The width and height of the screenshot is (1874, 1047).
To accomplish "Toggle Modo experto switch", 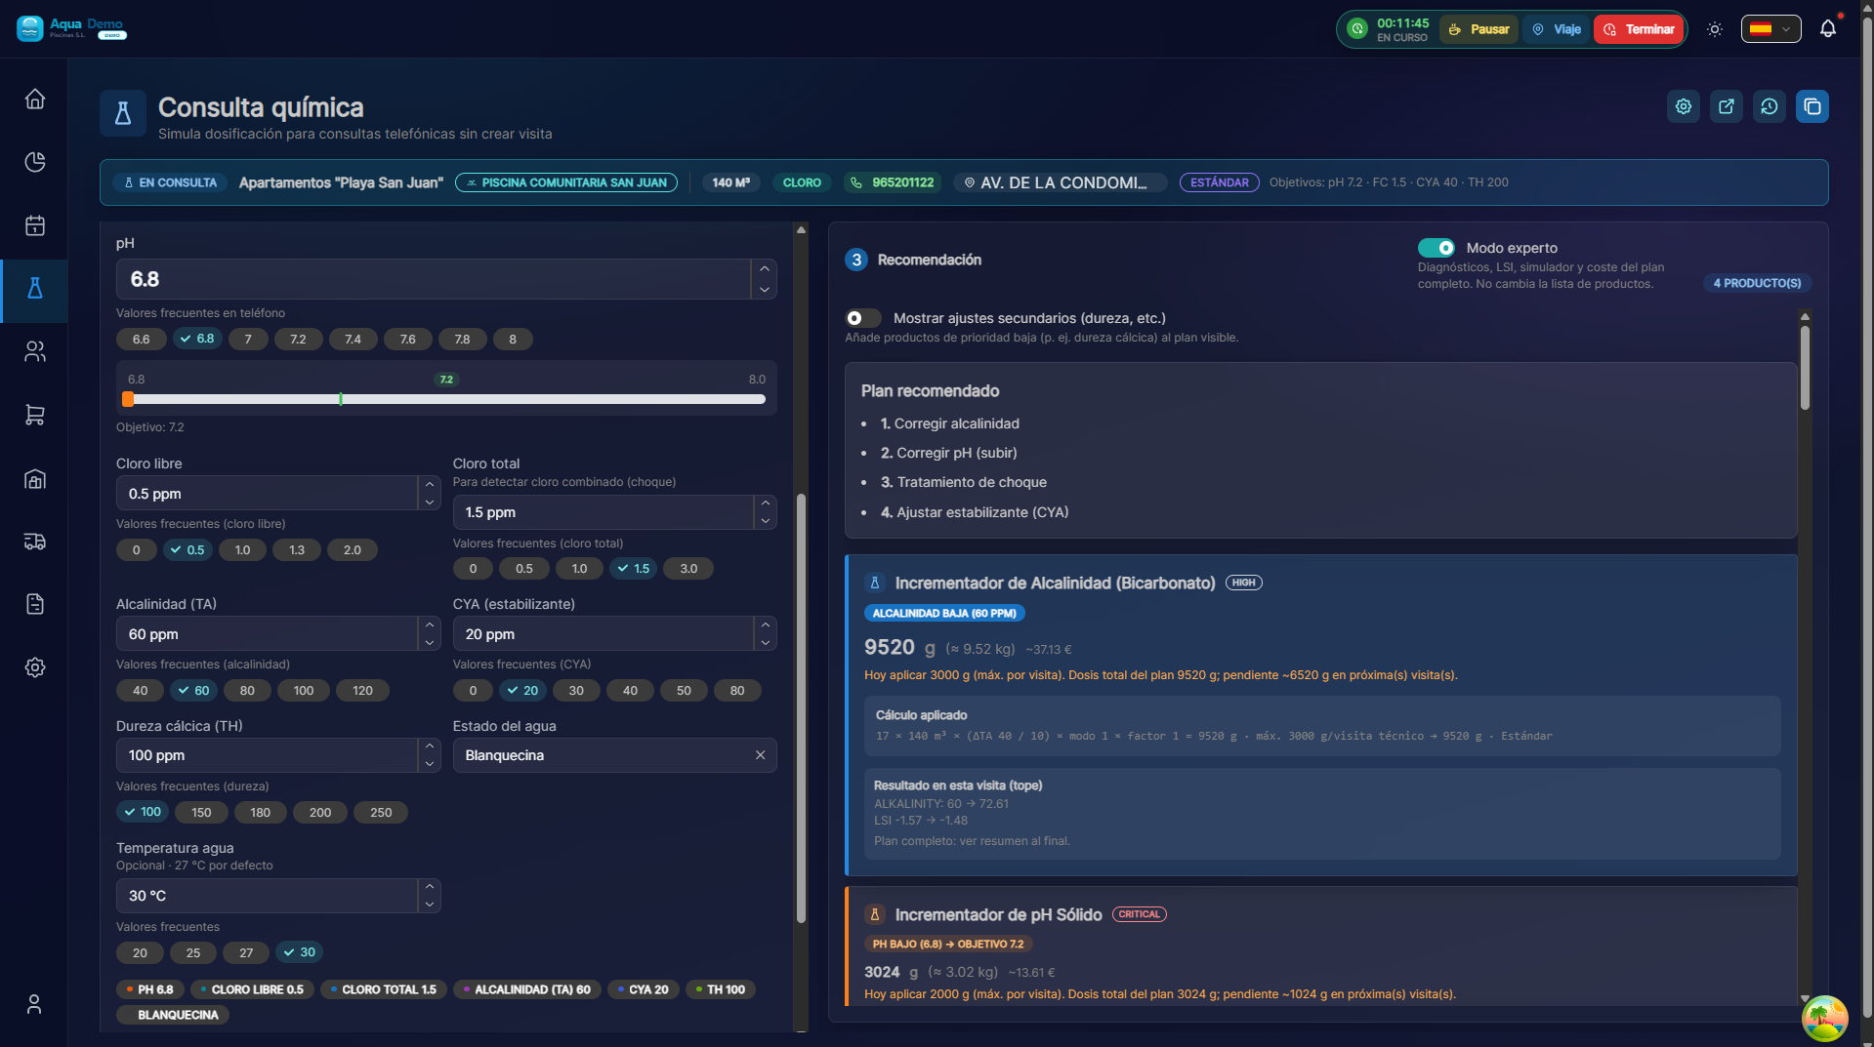I will [x=1437, y=248].
